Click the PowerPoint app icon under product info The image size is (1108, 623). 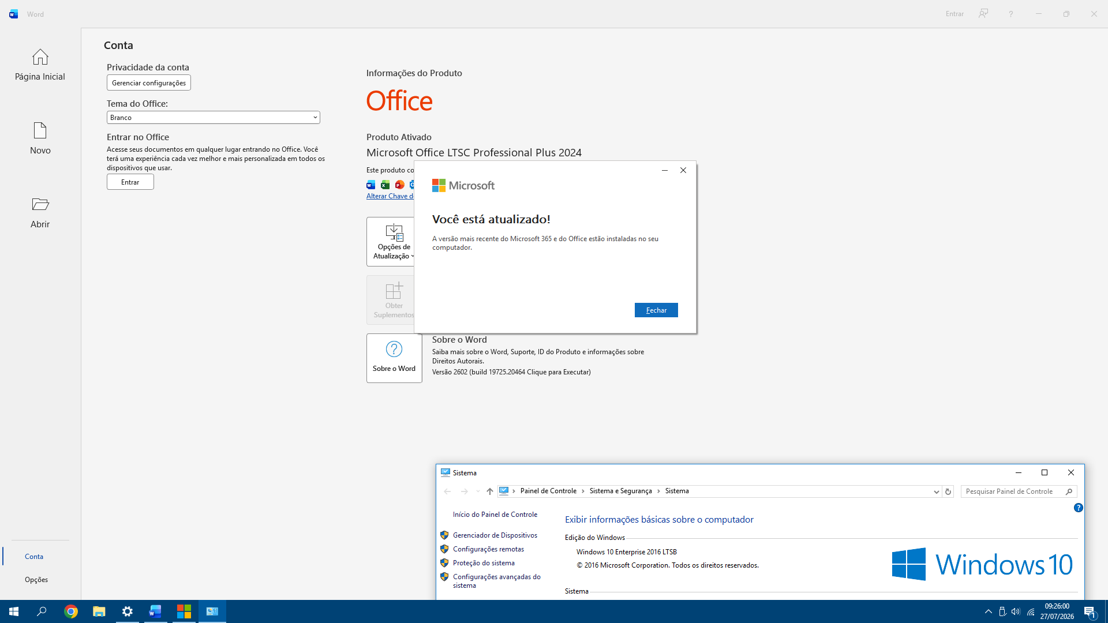coord(399,185)
